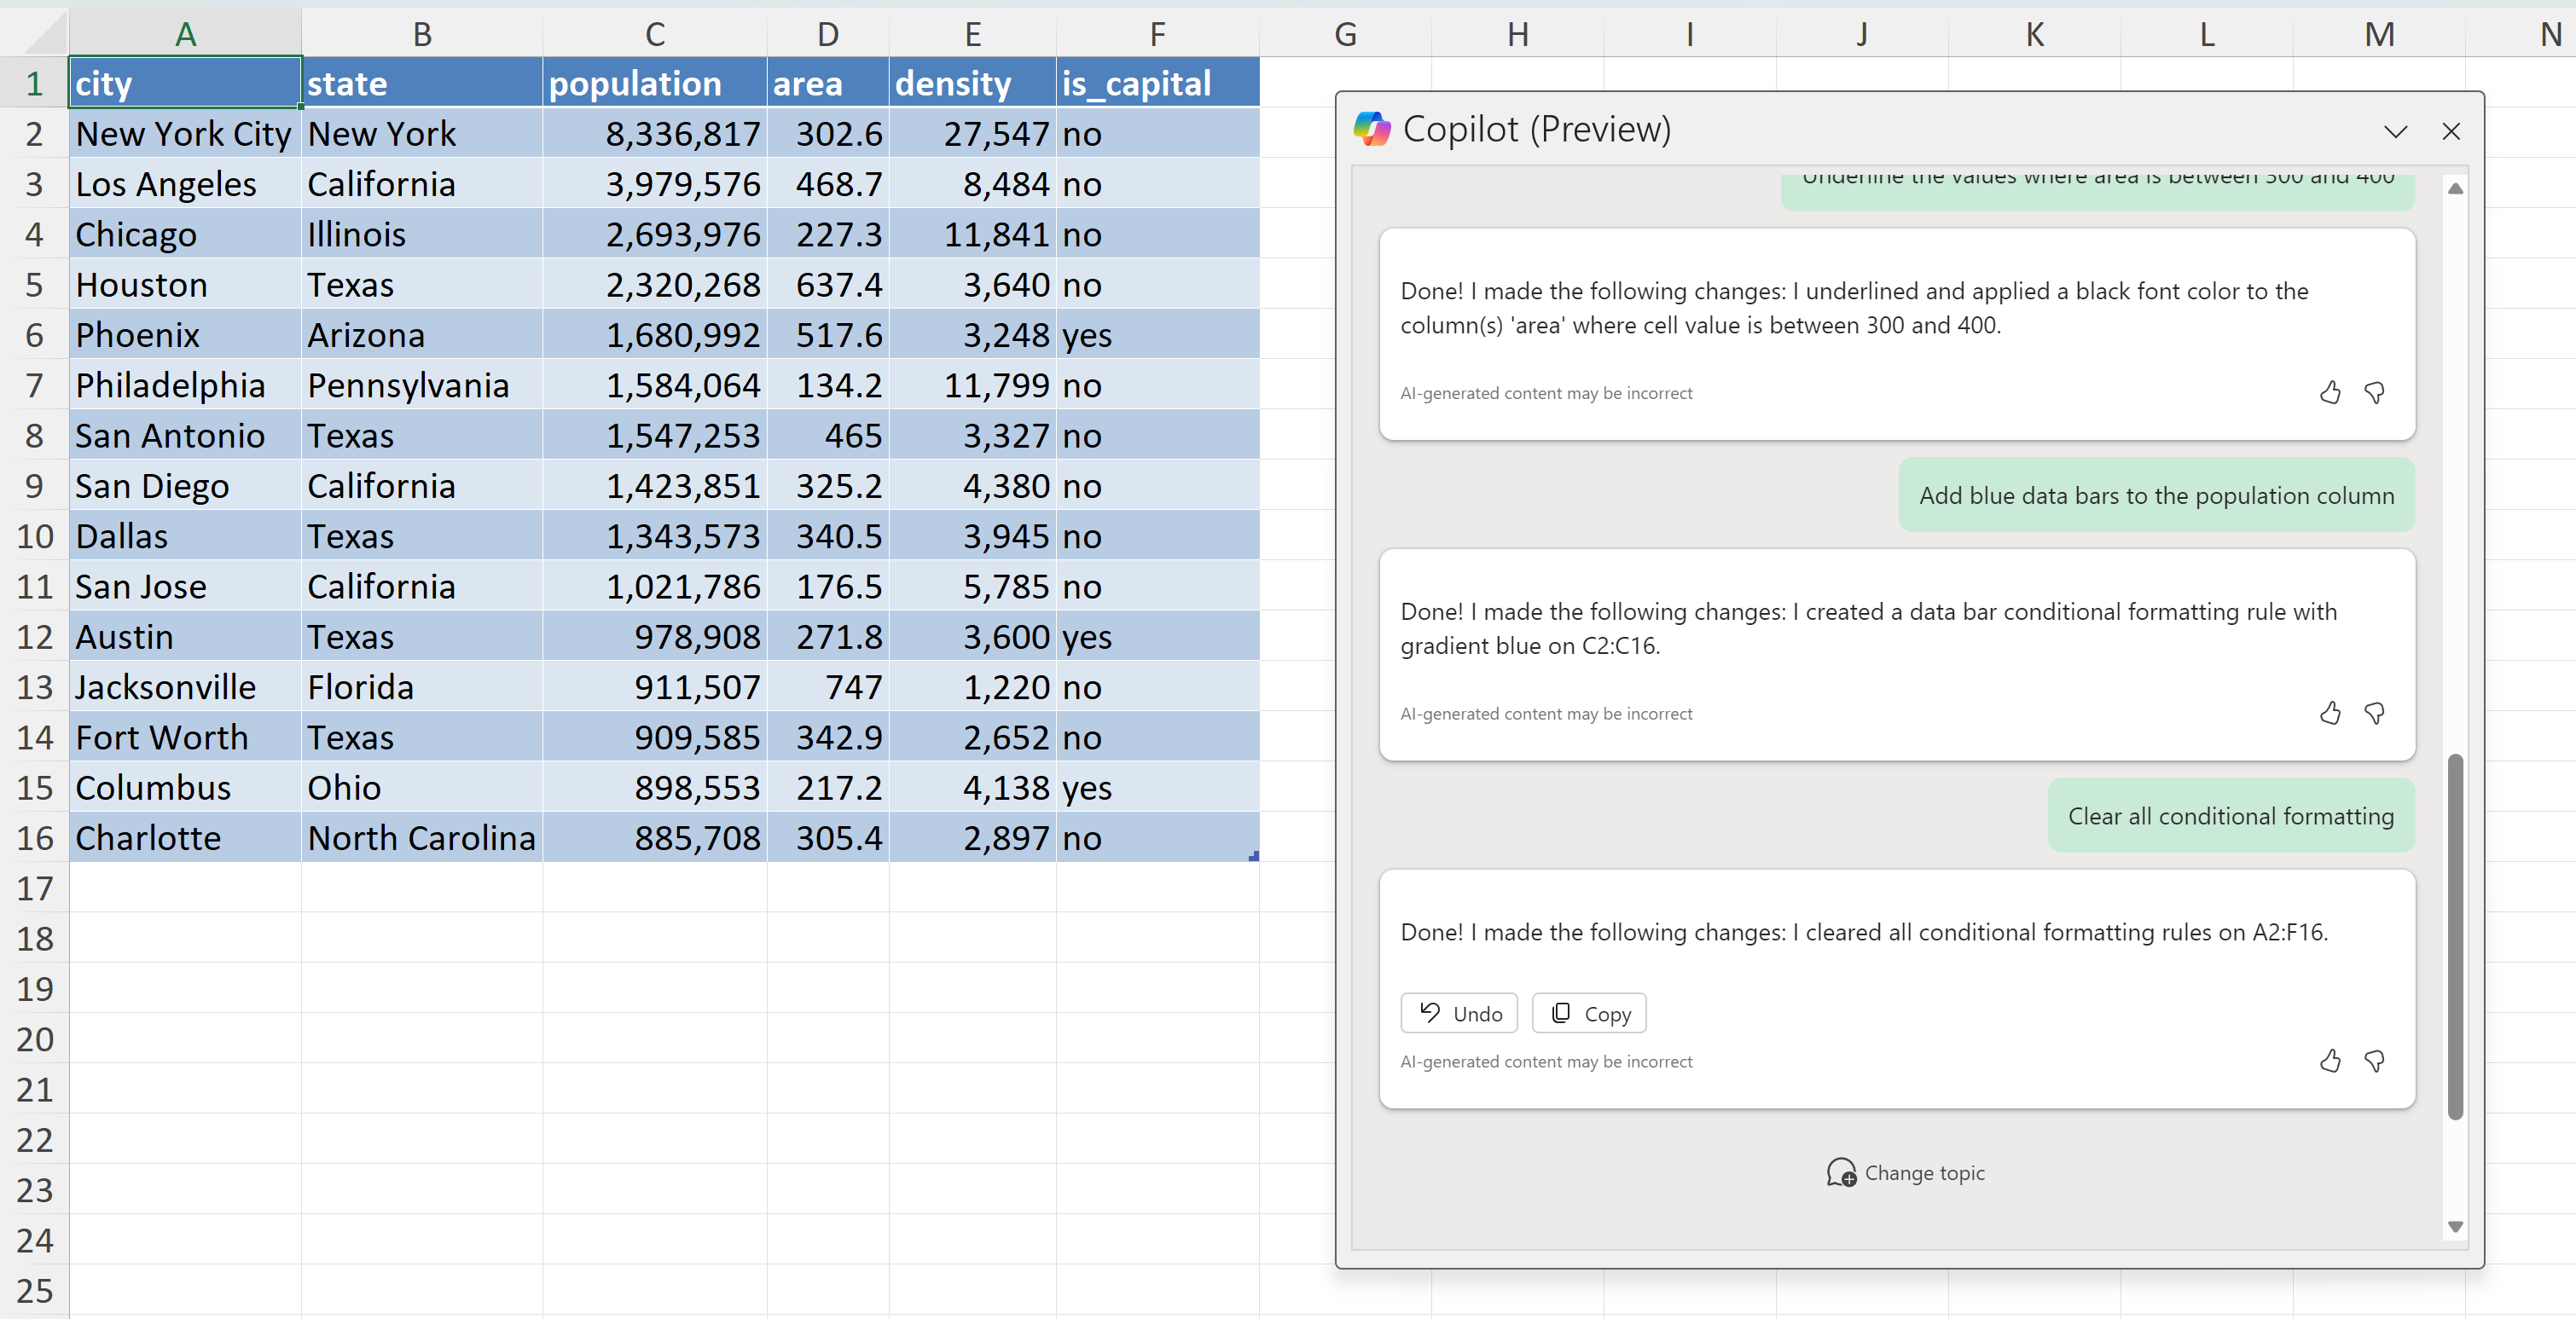Click the Copilot logo icon
This screenshot has height=1319, width=2576.
(x=1372, y=129)
